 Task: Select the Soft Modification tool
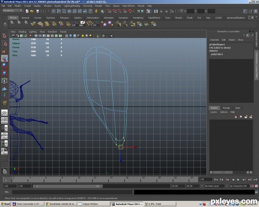(4, 89)
